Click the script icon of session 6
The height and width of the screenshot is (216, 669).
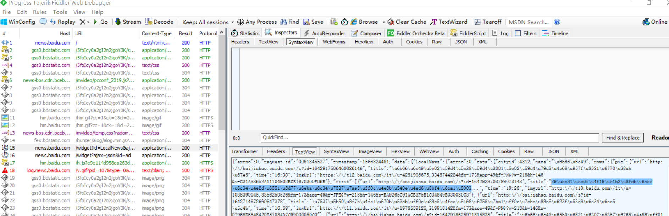5,80
